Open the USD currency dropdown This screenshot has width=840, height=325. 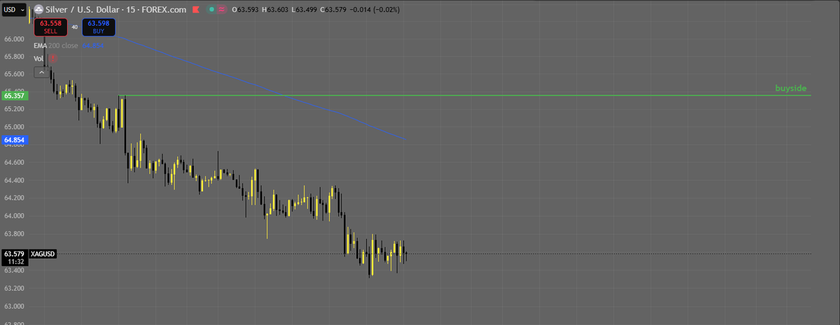click(15, 10)
